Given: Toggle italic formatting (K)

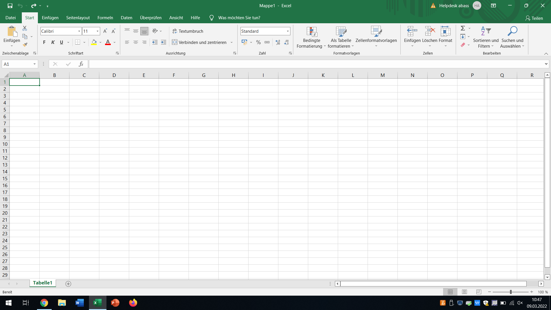Looking at the screenshot, I should [x=53, y=42].
